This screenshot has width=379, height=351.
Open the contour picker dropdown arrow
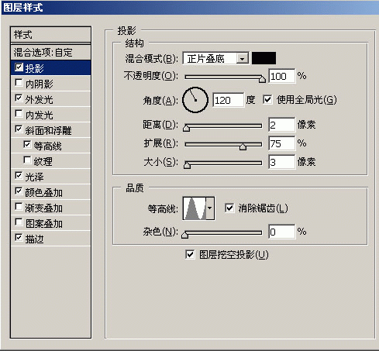(210, 208)
